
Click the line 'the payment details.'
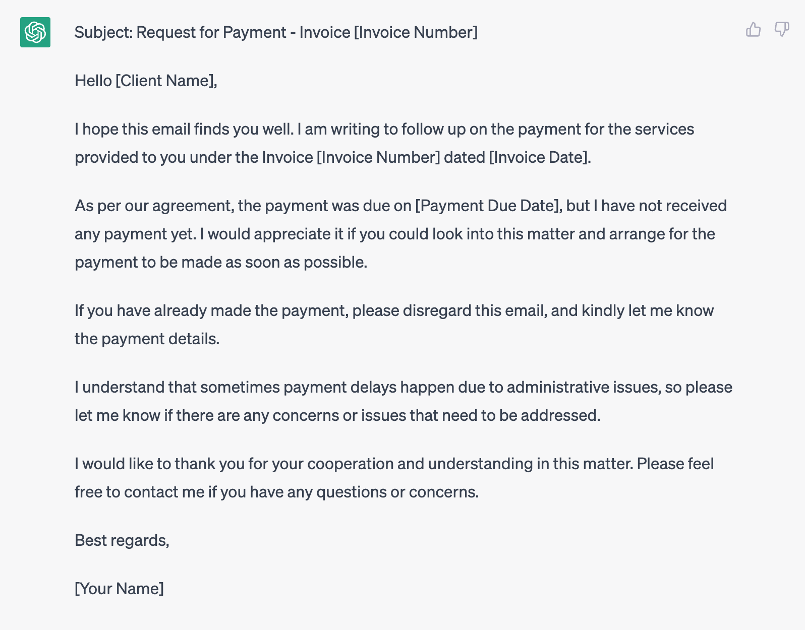tap(147, 339)
